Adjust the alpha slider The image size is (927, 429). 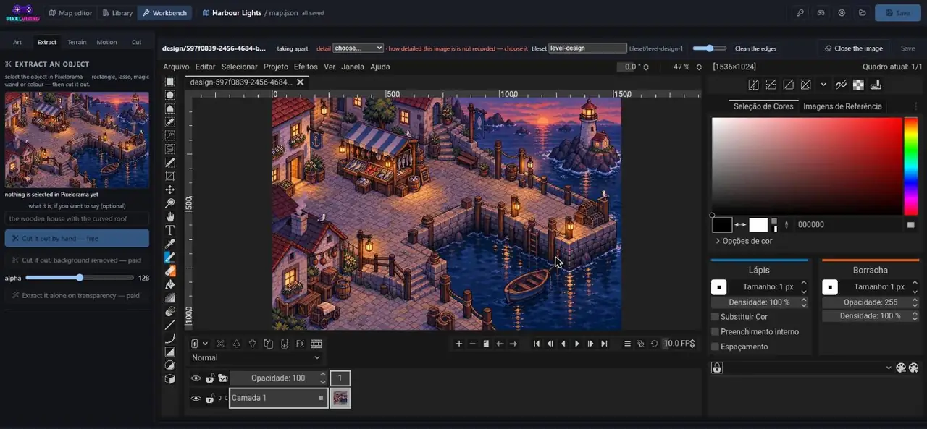80,278
